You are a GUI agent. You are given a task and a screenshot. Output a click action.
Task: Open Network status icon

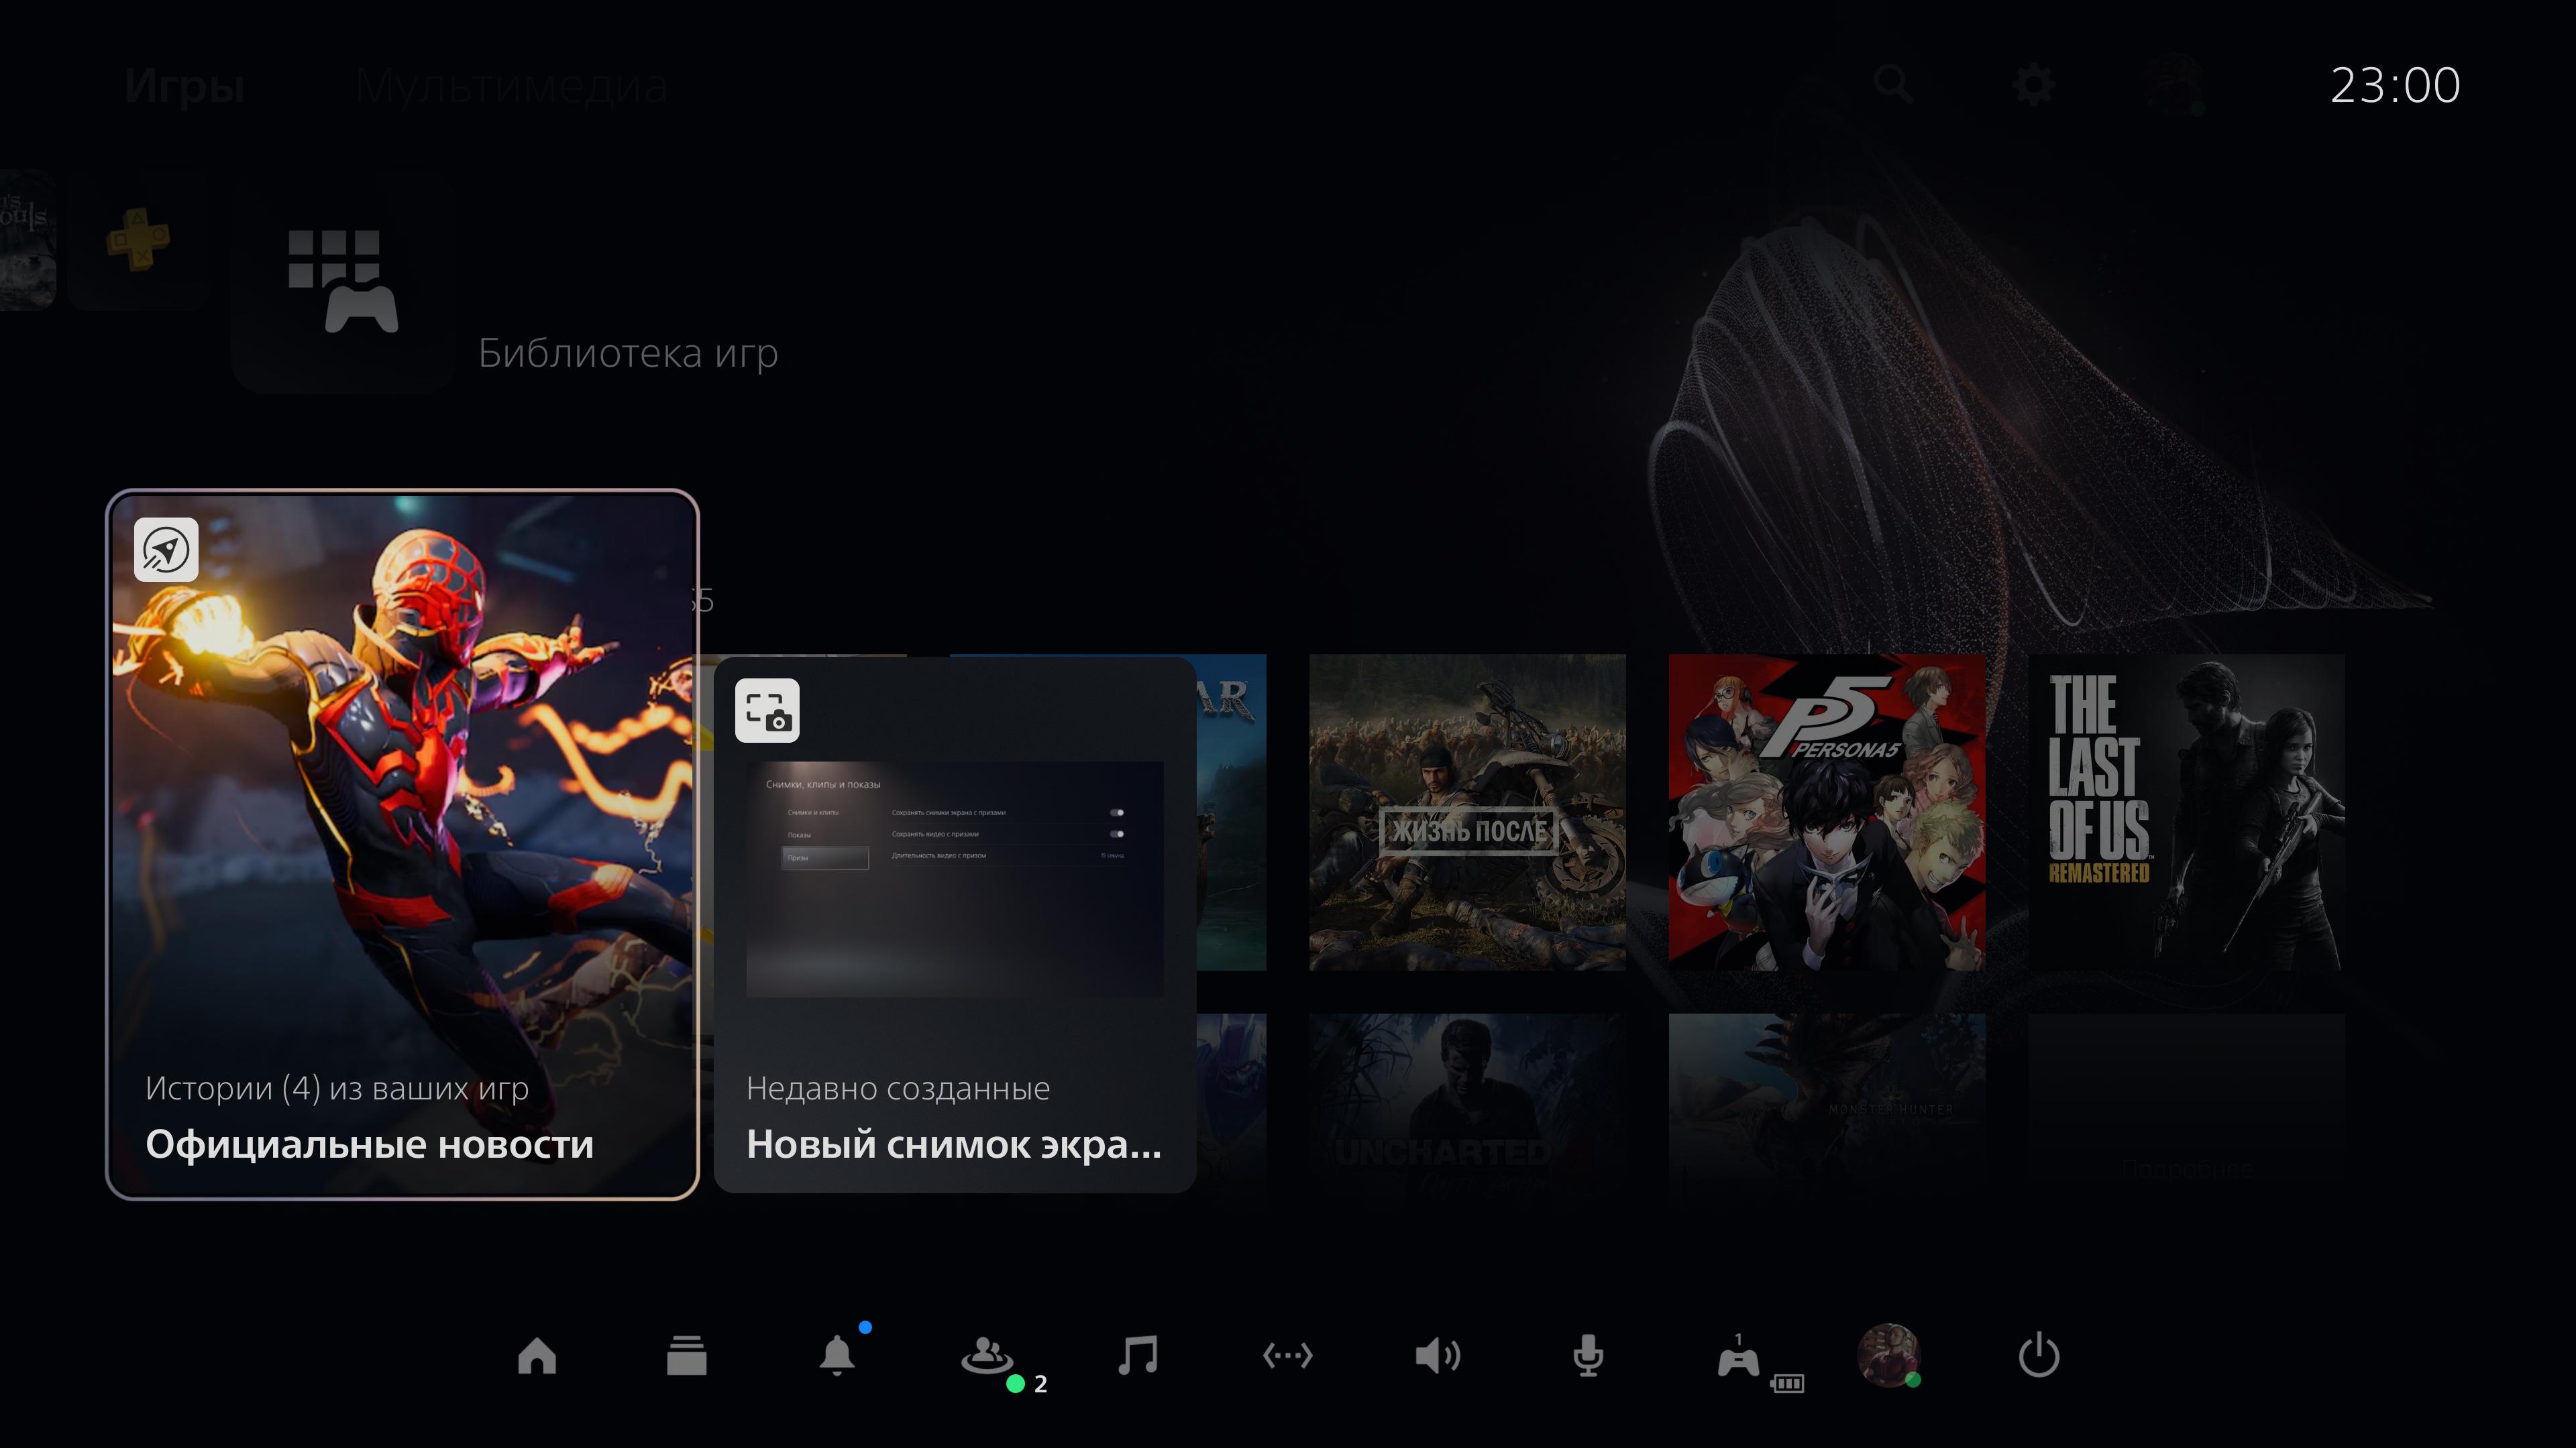(x=1288, y=1356)
